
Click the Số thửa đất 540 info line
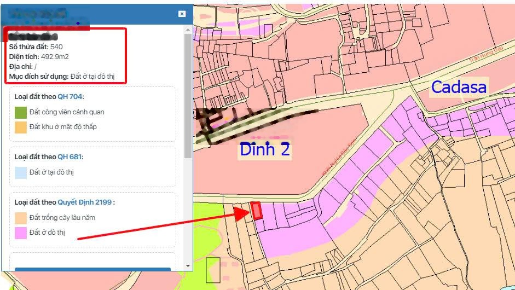(x=36, y=47)
